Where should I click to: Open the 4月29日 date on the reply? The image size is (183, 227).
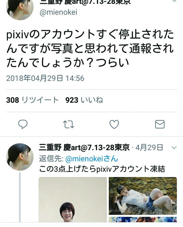tap(149, 148)
